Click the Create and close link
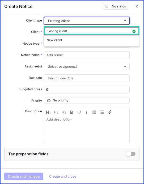 63,177
